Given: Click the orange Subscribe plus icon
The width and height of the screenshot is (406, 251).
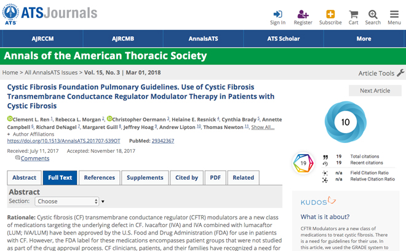Looking at the screenshot, I should click(330, 14).
